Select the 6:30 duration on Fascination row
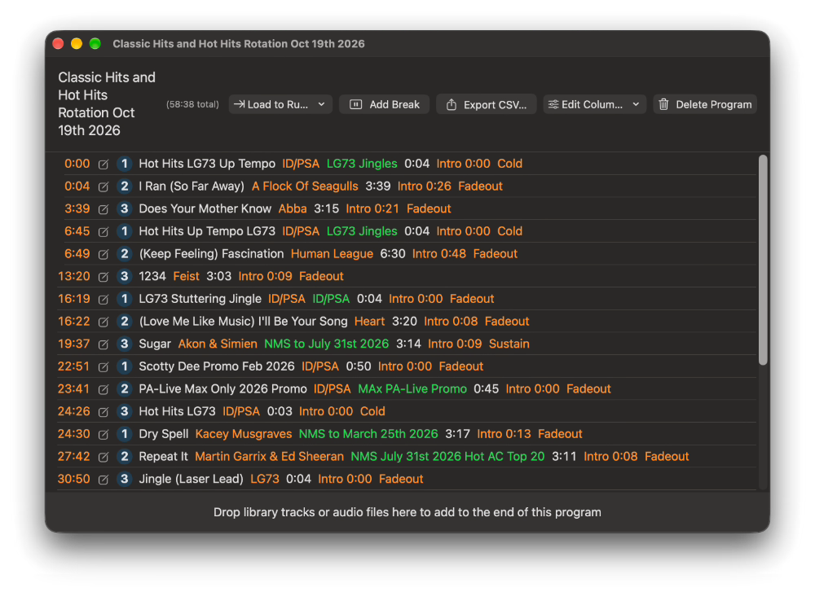This screenshot has width=815, height=592. (393, 253)
